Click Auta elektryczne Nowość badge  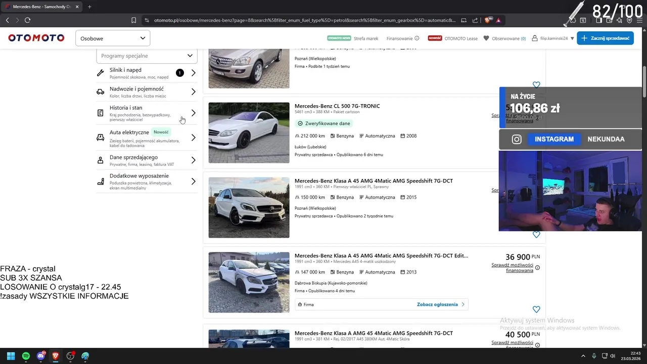coord(161,132)
